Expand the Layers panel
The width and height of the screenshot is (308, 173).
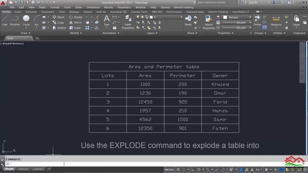coord(152,33)
